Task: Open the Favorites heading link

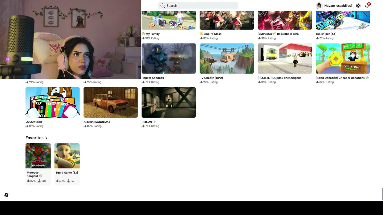Action: pyautogui.click(x=34, y=138)
